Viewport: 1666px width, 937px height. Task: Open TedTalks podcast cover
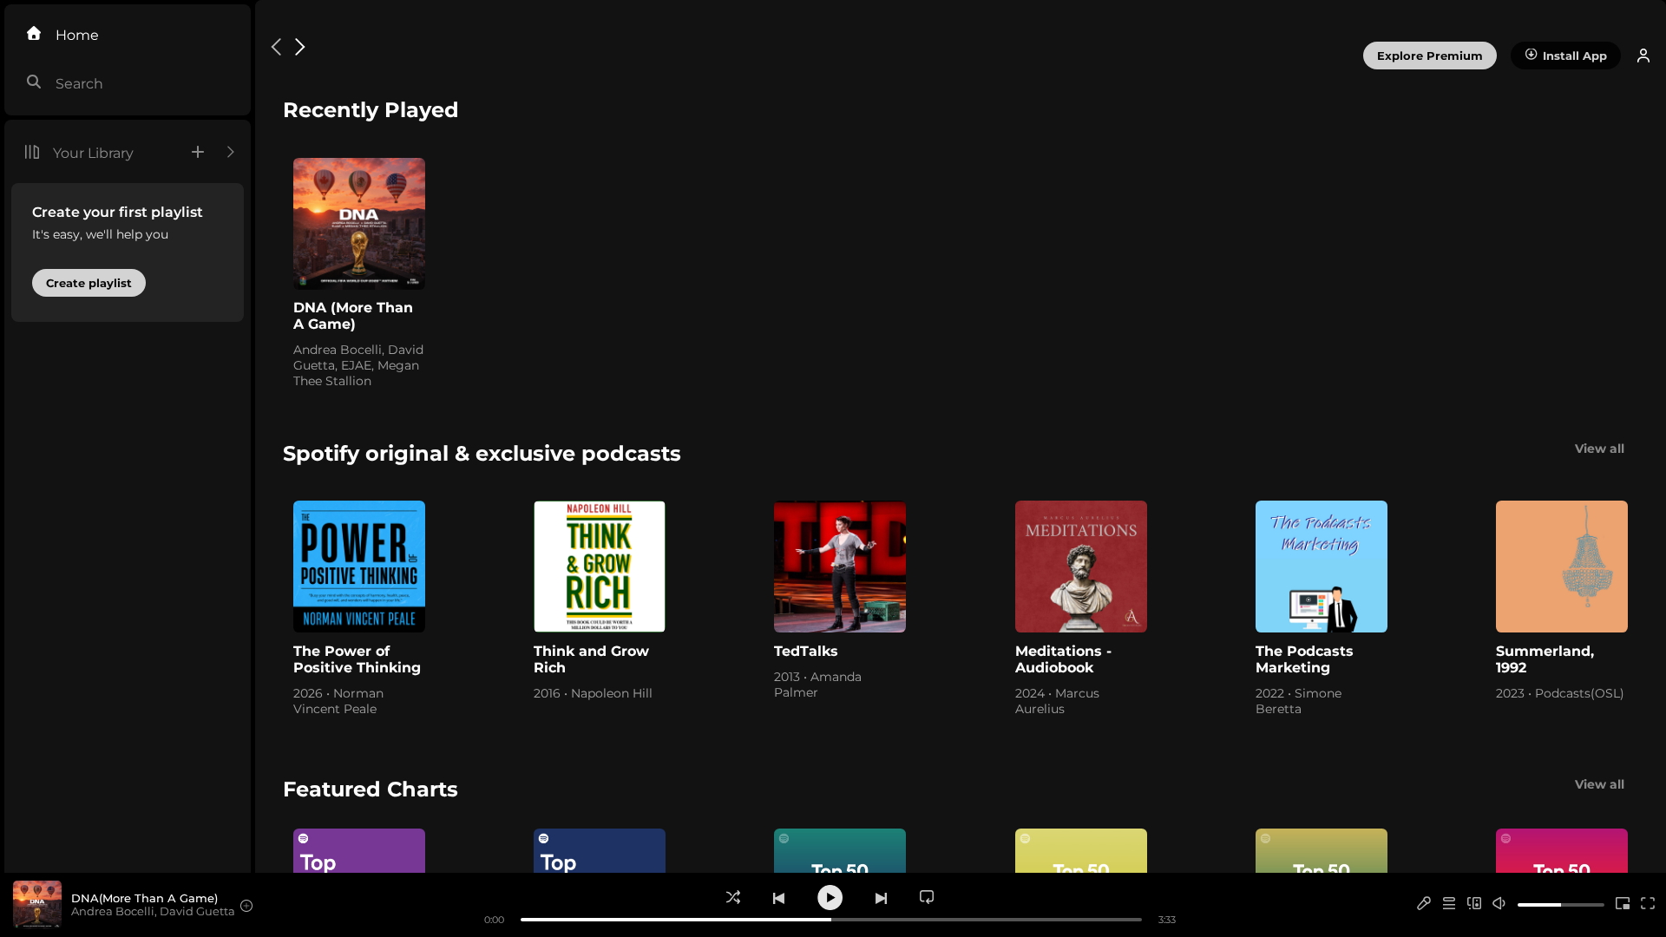(840, 567)
